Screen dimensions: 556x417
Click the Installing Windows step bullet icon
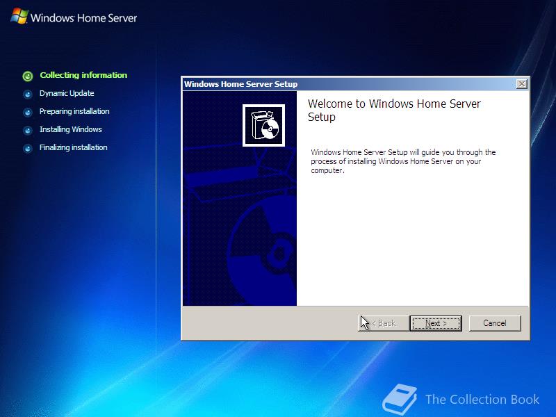point(28,131)
